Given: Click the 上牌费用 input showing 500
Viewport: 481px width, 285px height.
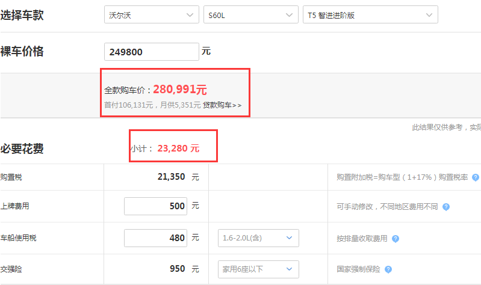Looking at the screenshot, I should 155,206.
